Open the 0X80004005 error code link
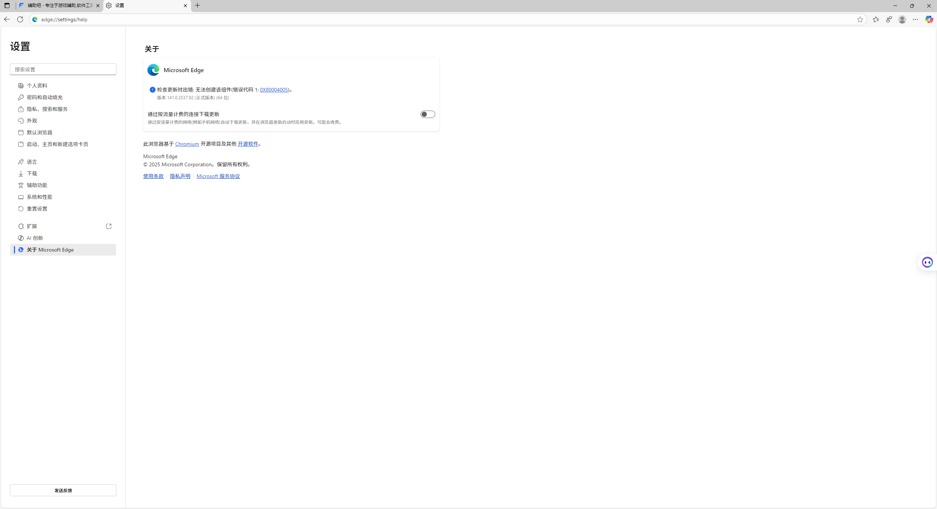 (x=274, y=90)
